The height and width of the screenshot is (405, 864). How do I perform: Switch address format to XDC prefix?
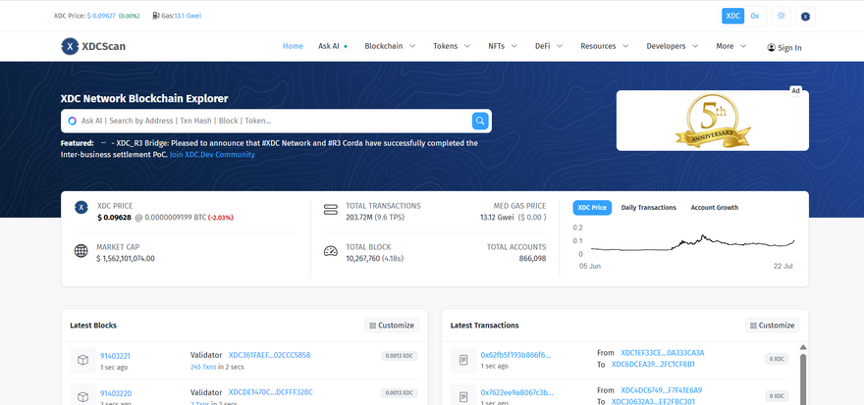[x=732, y=16]
